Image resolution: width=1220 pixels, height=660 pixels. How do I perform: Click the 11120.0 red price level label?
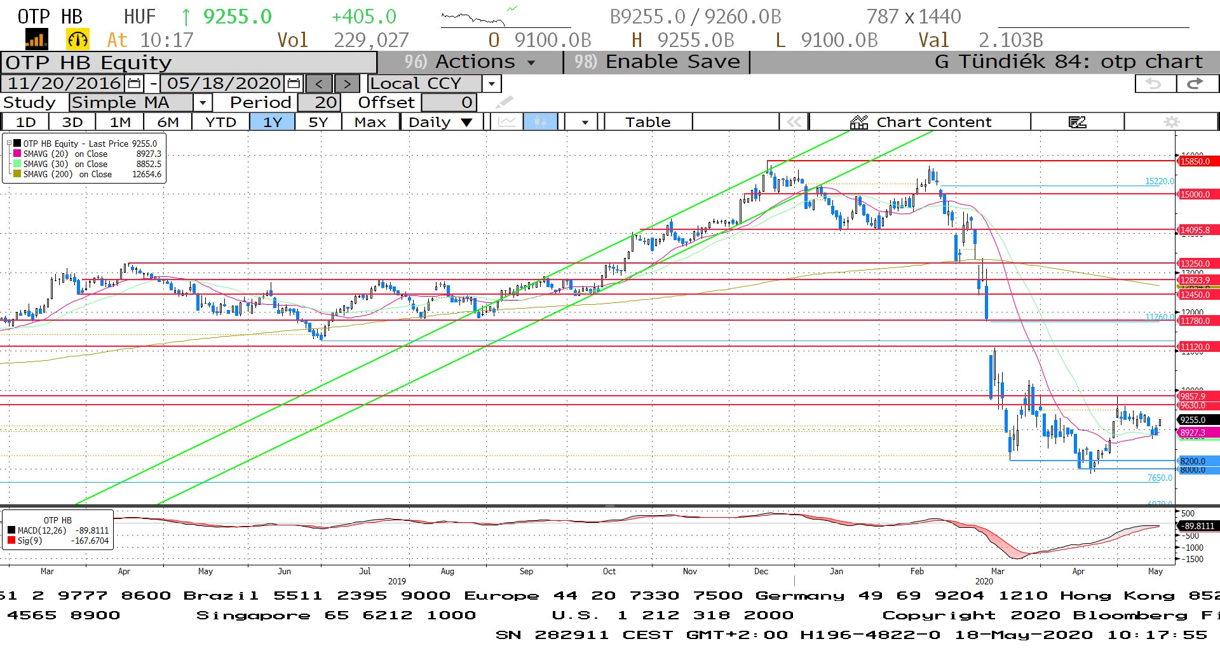pos(1198,347)
